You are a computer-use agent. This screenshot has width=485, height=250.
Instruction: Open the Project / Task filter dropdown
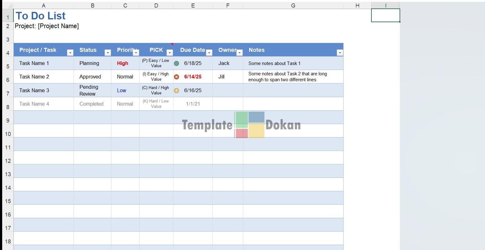[x=70, y=53]
